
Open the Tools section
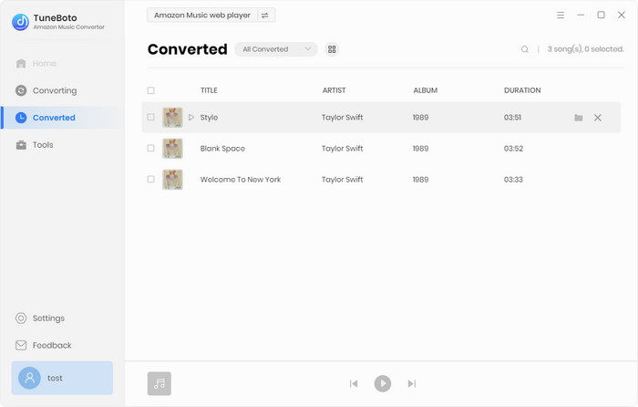point(35,145)
